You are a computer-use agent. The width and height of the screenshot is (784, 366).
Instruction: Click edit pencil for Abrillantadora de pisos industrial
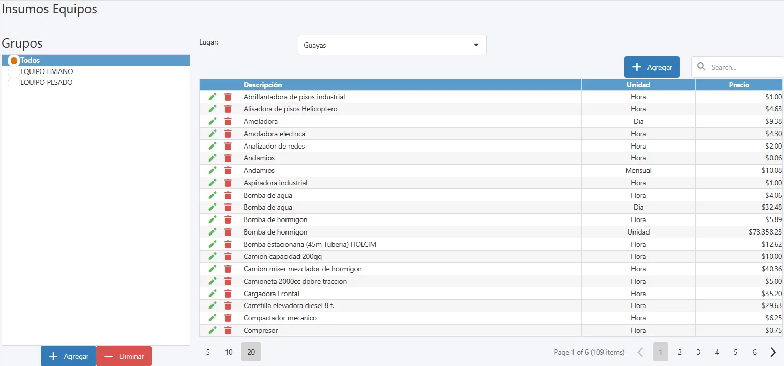(x=212, y=97)
